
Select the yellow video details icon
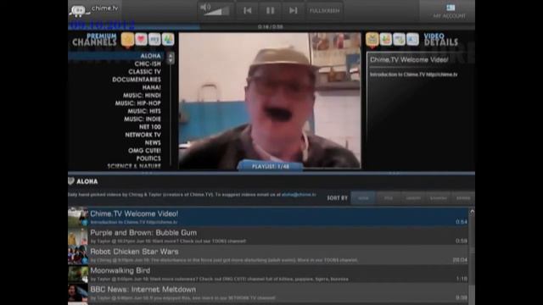[372, 39]
